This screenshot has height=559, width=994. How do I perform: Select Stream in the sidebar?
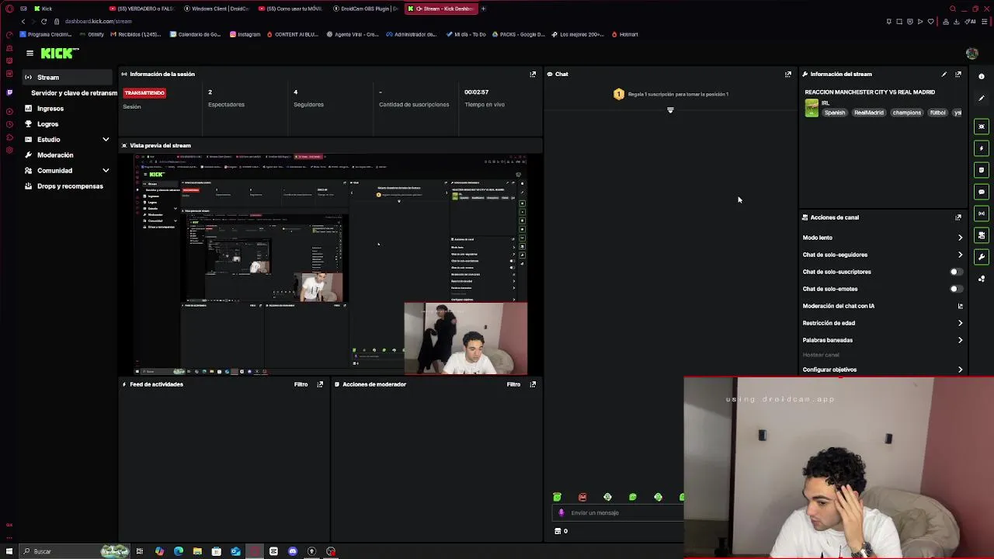(68, 78)
